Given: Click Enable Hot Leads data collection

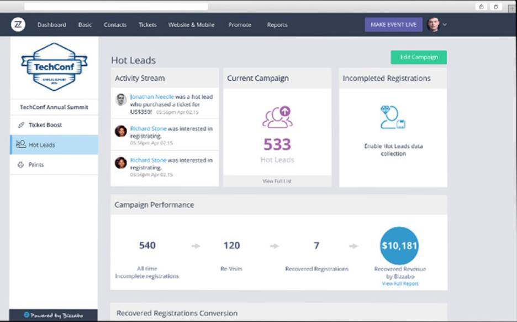Looking at the screenshot, I should click(393, 149).
